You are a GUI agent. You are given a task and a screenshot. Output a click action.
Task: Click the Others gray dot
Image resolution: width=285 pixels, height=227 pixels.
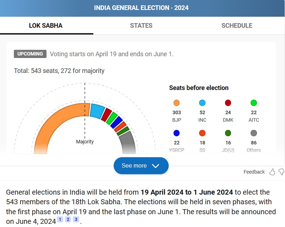click(254, 133)
